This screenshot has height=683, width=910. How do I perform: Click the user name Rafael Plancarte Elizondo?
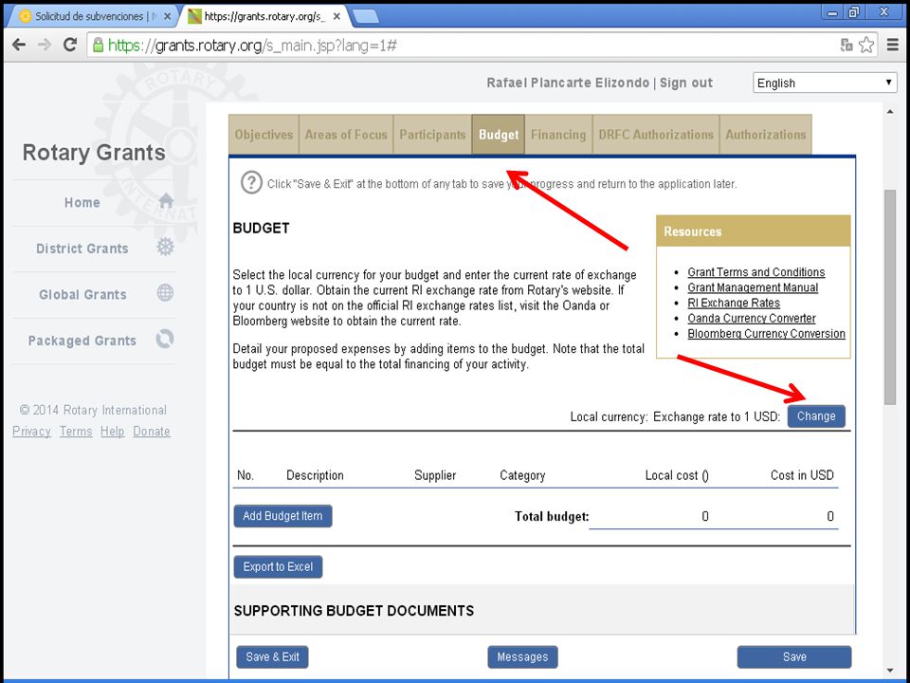point(568,83)
